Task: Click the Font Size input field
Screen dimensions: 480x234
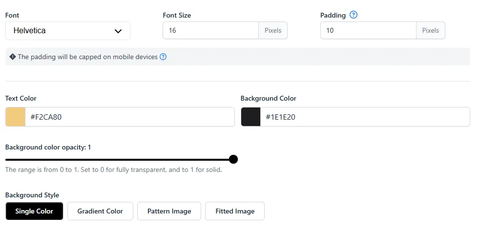Action: (x=210, y=30)
